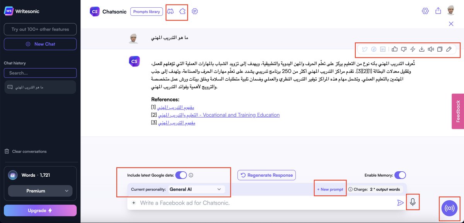Dislike the response with thumbs down
Screen dimensions: 464x223
[x=404, y=49]
